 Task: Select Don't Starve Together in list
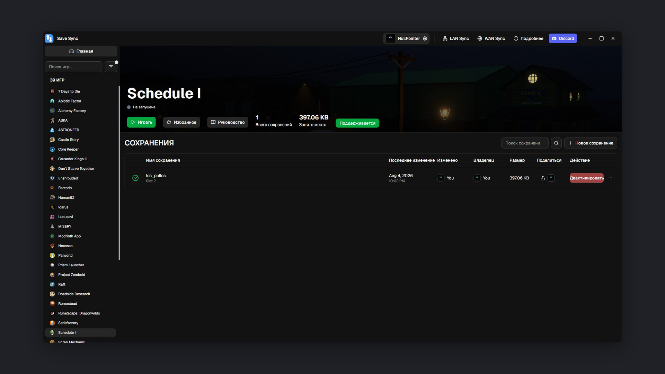[x=80, y=169]
